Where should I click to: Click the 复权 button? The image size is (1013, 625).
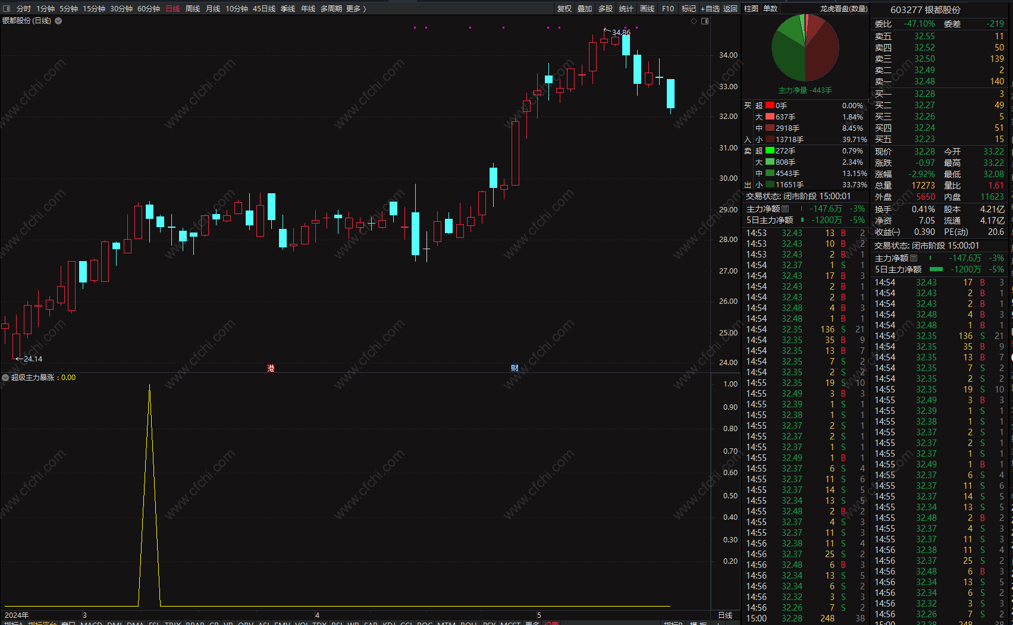pyautogui.click(x=564, y=9)
